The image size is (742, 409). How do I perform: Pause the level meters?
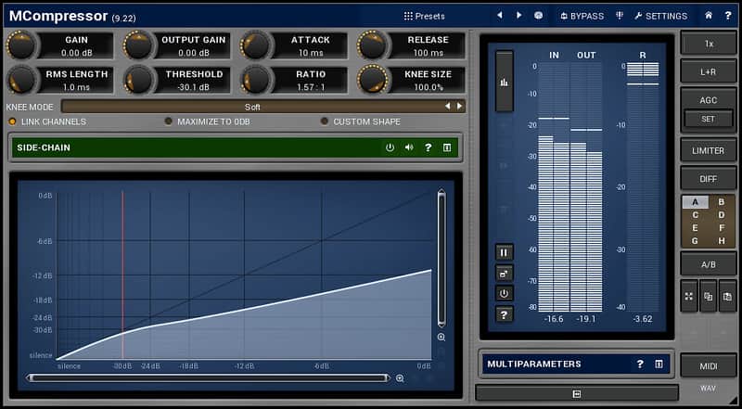point(504,253)
